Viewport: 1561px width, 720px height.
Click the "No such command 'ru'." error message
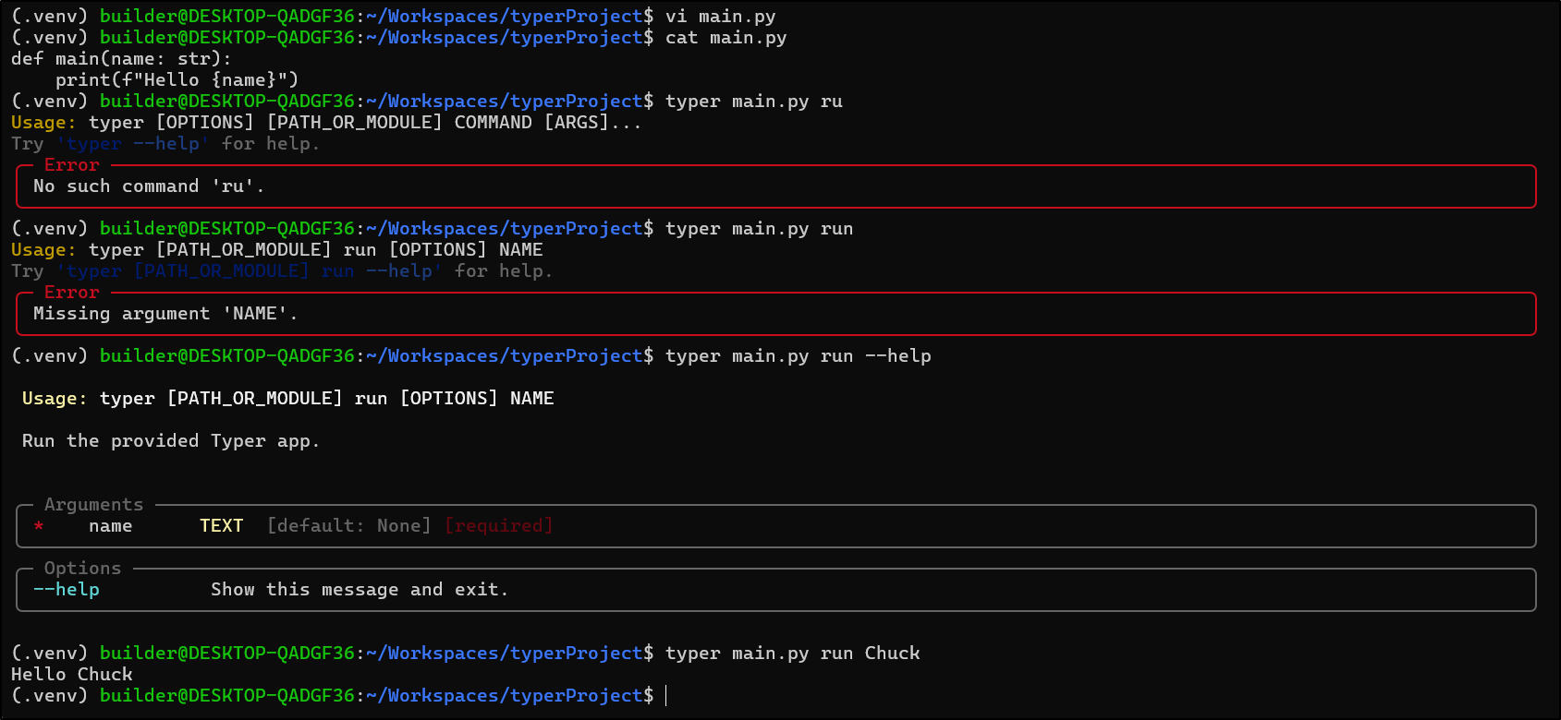point(149,186)
